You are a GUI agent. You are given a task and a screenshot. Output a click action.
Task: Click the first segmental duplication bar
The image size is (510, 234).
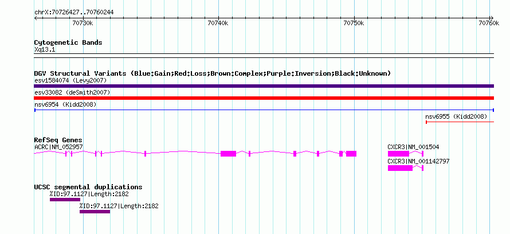coord(65,200)
